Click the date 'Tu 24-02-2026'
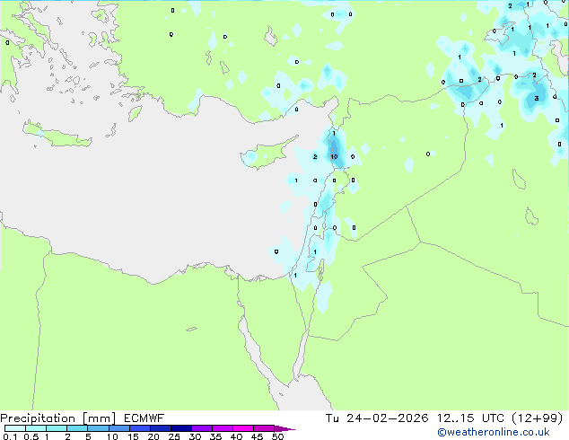Image resolution: width=569 pixels, height=440 pixels. (377, 418)
